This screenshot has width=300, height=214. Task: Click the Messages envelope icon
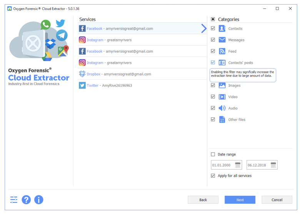222,40
